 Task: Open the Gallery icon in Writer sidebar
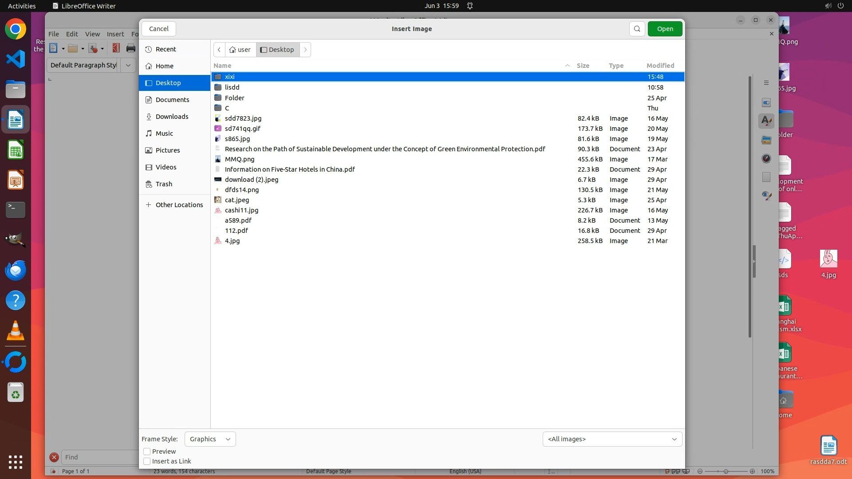(766, 140)
